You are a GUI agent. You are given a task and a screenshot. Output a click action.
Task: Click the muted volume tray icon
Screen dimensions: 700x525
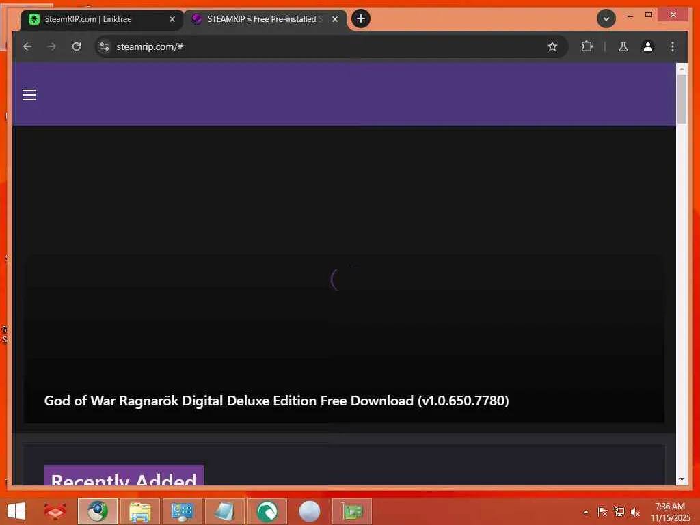coord(635,512)
